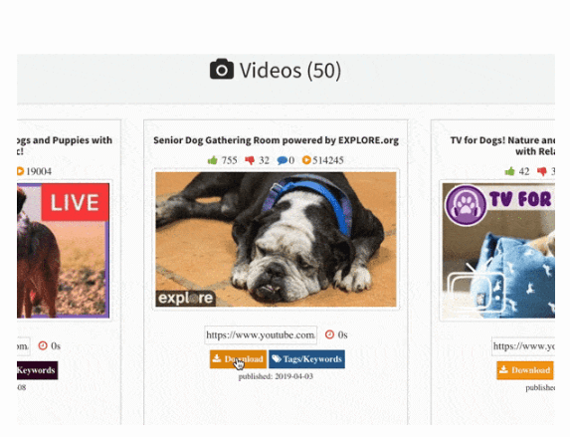The width and height of the screenshot is (570, 437).
Task: Click the red thumbs-down icon showing 32
Action: click(x=250, y=160)
